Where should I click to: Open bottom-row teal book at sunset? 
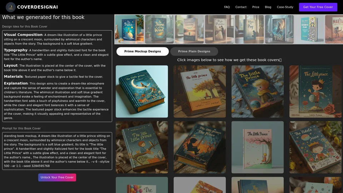[x=258, y=185]
